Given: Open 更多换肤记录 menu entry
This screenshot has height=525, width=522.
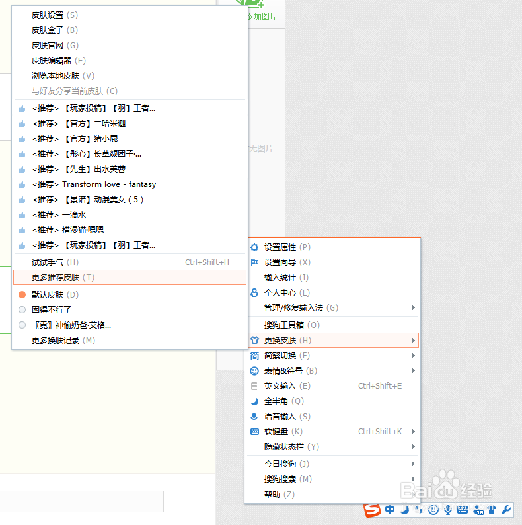Looking at the screenshot, I should coord(130,341).
